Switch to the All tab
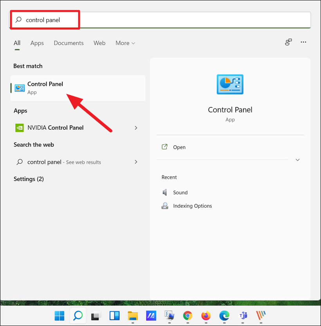The height and width of the screenshot is (326, 321). click(x=17, y=43)
